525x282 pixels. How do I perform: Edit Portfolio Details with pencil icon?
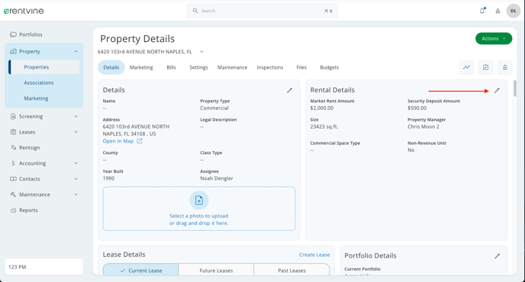pyautogui.click(x=498, y=256)
